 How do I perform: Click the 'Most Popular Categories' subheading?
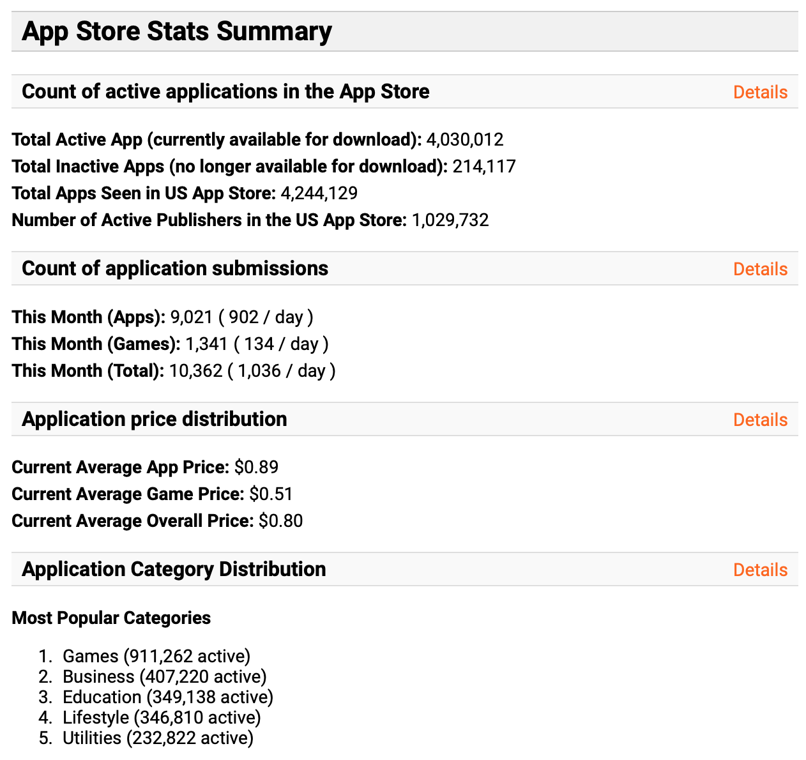point(111,618)
